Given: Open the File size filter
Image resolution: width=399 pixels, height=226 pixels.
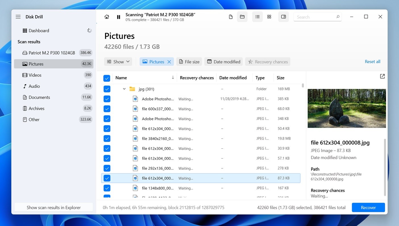Looking at the screenshot, I should pyautogui.click(x=189, y=62).
